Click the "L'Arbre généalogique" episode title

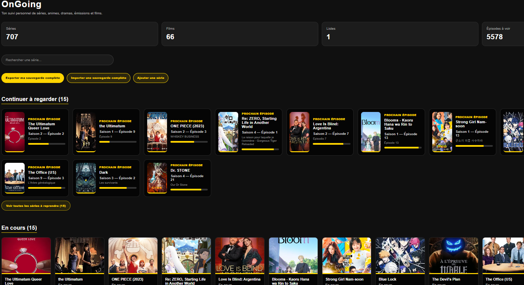tap(41, 183)
